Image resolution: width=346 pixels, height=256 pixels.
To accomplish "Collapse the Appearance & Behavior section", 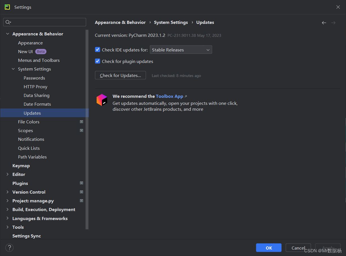I will (x=7, y=34).
